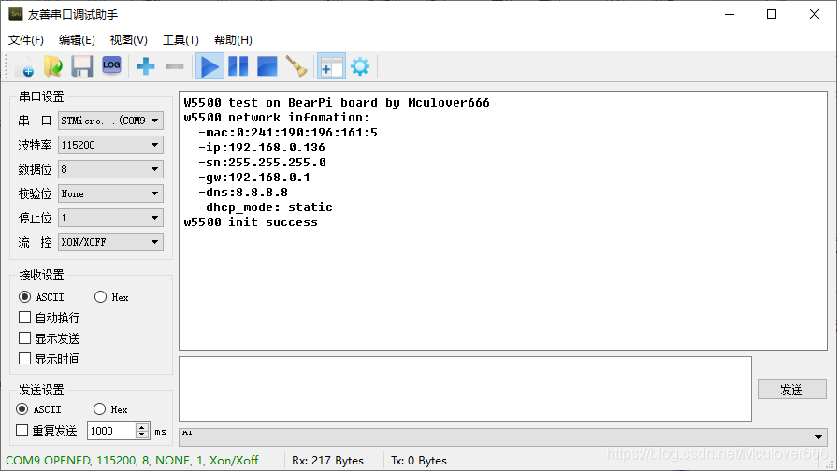Open the stop bits 1 dropdown

tap(110, 218)
